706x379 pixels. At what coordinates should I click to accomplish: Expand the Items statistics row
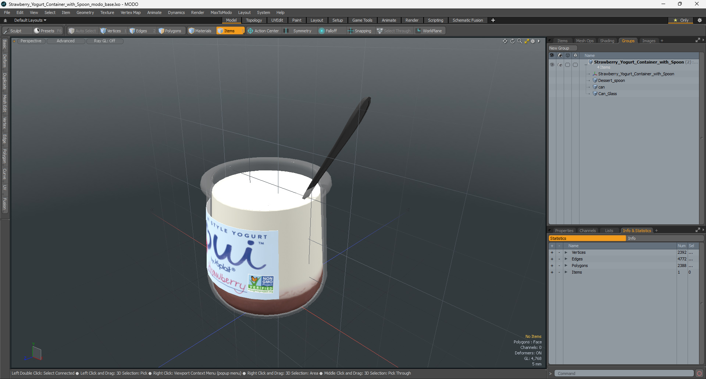coord(566,272)
